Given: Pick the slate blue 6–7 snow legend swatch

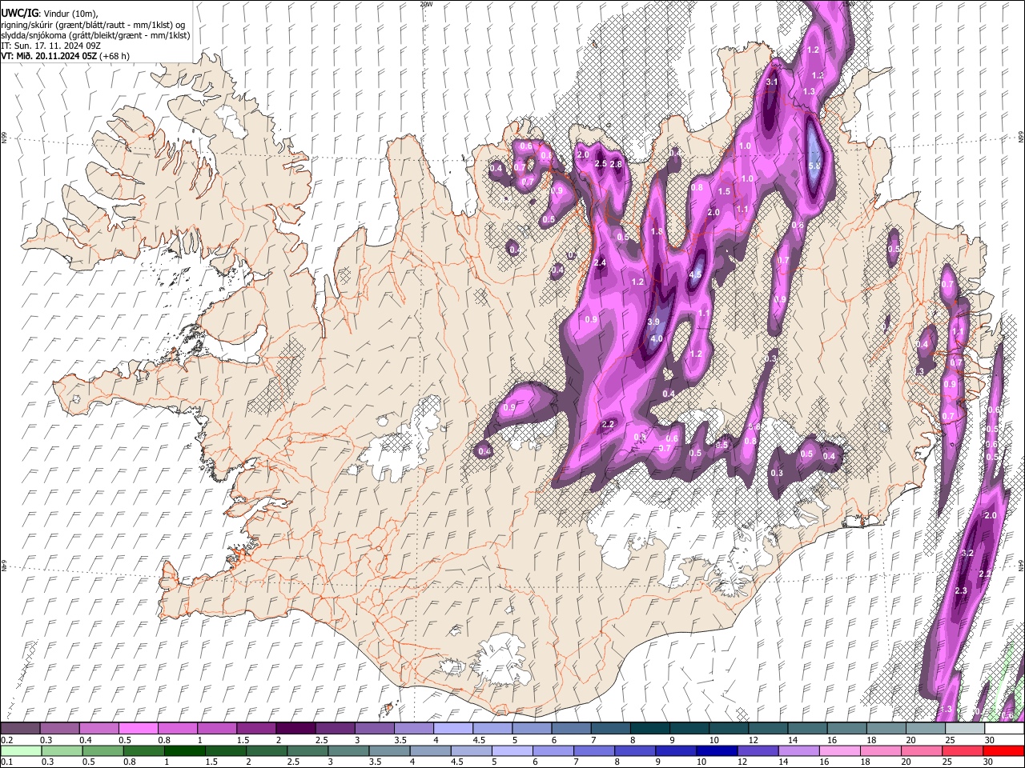Looking at the screenshot, I should (x=571, y=729).
